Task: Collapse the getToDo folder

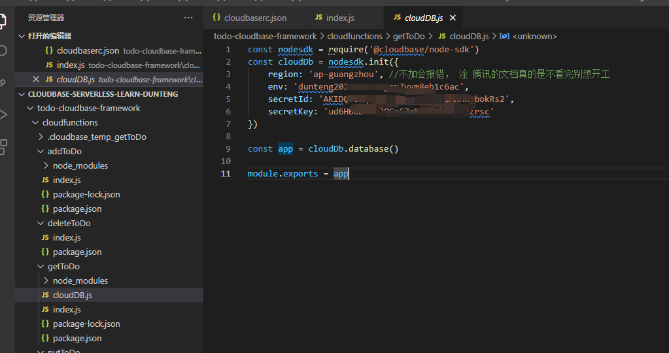Action: [41, 267]
